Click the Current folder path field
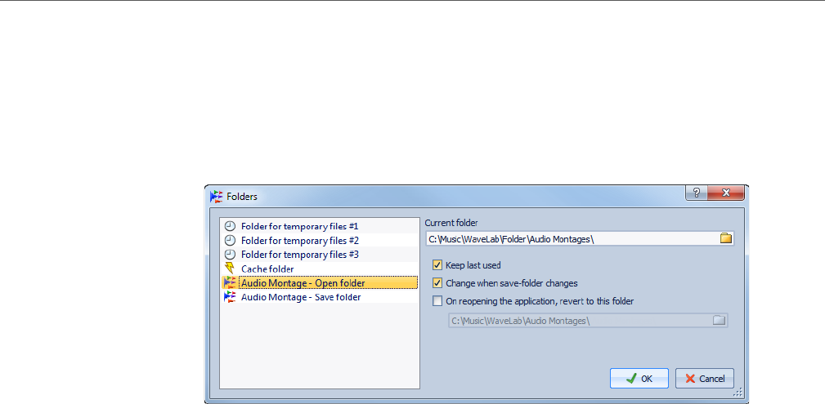This screenshot has width=825, height=404. [571, 238]
